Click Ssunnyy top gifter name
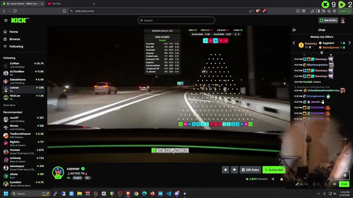353x198 pixels. click(x=311, y=43)
